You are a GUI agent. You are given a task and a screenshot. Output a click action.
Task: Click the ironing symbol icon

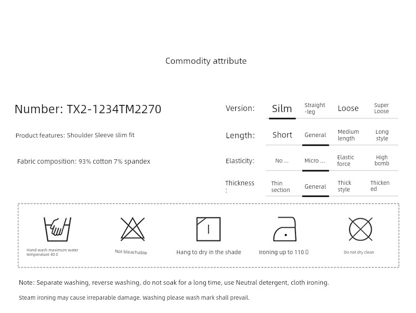click(x=284, y=229)
